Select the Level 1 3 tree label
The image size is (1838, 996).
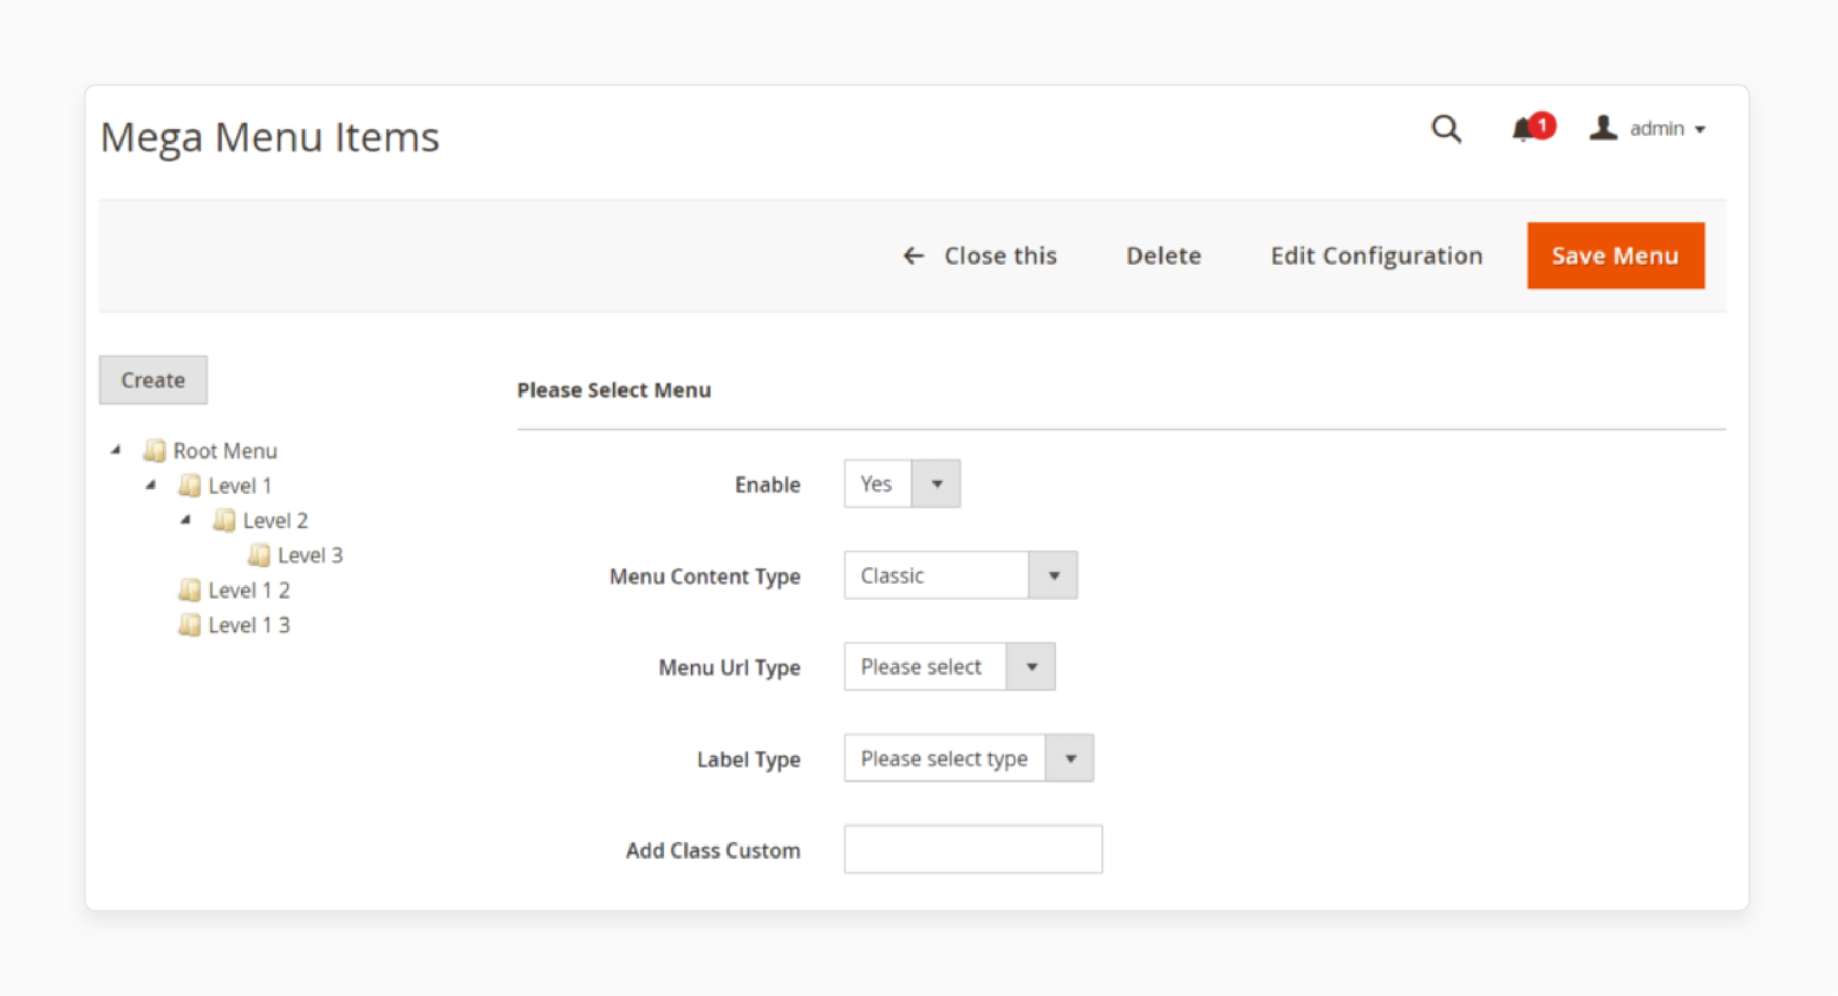pyautogui.click(x=249, y=625)
